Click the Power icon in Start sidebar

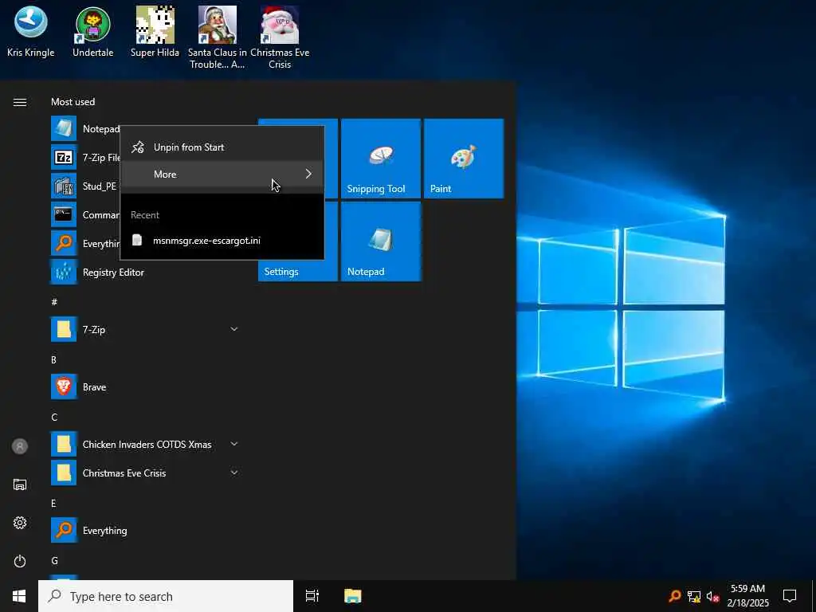(x=20, y=561)
